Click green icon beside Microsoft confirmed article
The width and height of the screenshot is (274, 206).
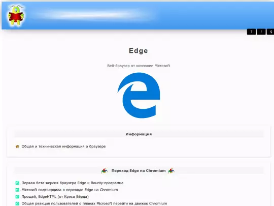pyautogui.click(x=17, y=190)
